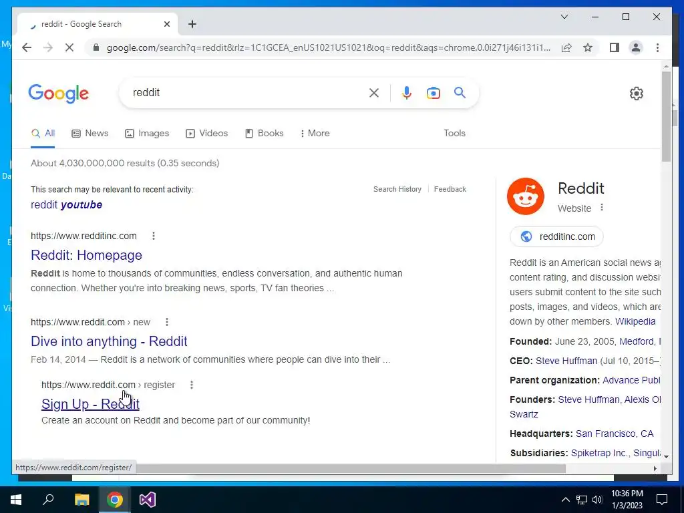Click the blue magnifier search button
The width and height of the screenshot is (684, 513).
[x=460, y=92]
